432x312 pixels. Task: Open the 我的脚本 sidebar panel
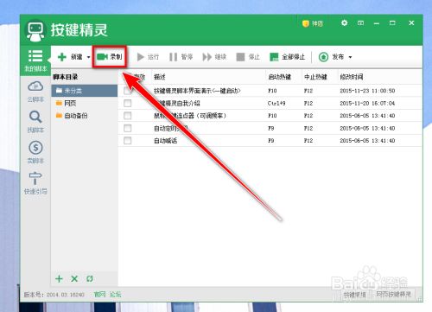[x=35, y=60]
